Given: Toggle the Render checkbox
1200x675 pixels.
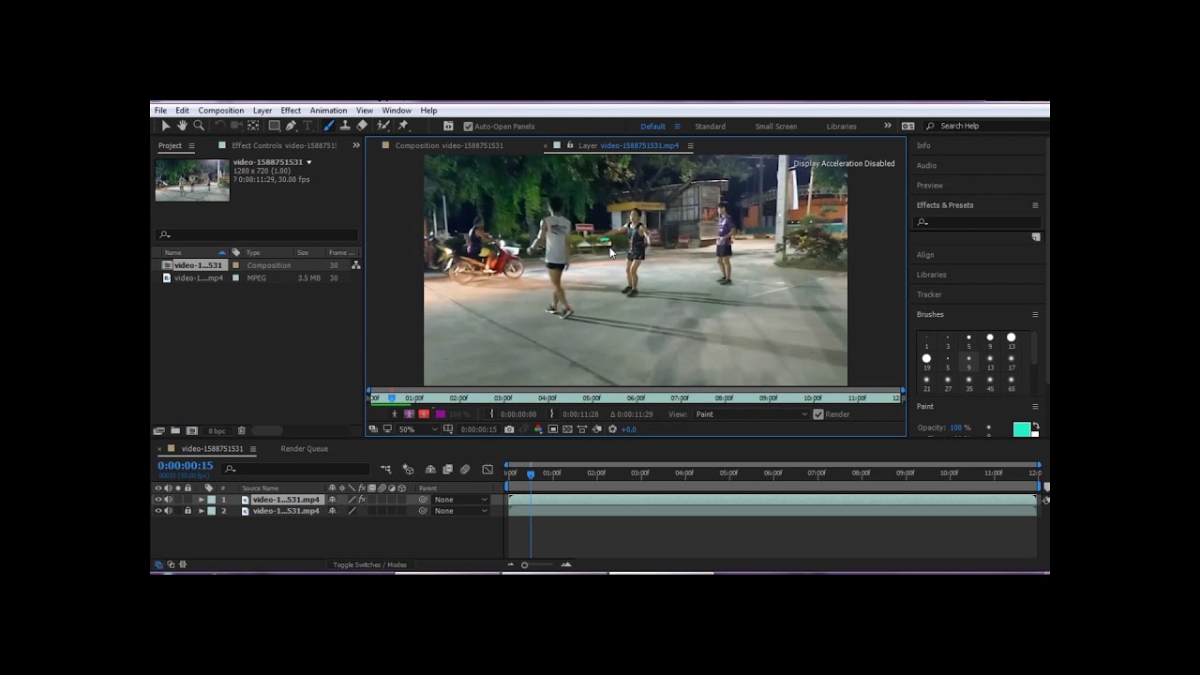Looking at the screenshot, I should (x=818, y=414).
